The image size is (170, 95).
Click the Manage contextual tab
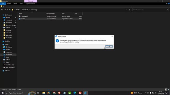(31, 1)
